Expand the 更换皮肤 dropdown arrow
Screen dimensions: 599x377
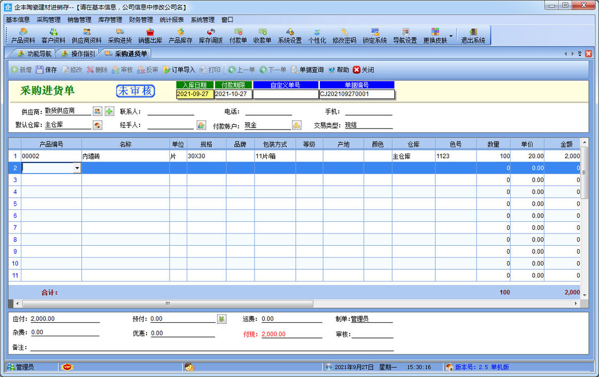pyautogui.click(x=451, y=36)
